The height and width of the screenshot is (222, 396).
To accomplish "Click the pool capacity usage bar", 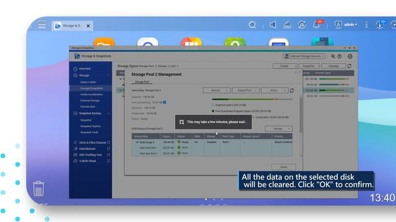I will (x=252, y=99).
